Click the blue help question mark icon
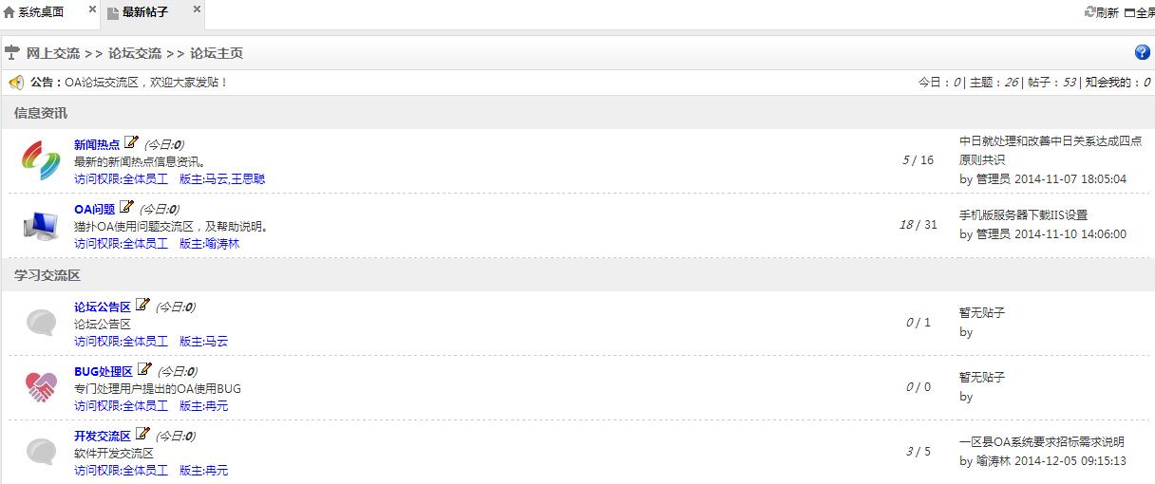This screenshot has width=1155, height=484. tap(1142, 53)
